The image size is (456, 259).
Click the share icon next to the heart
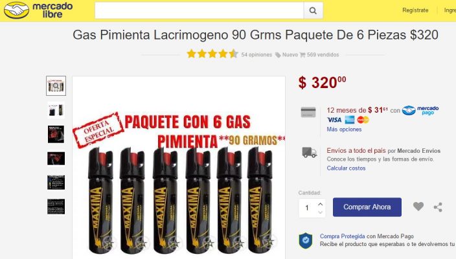438,207
